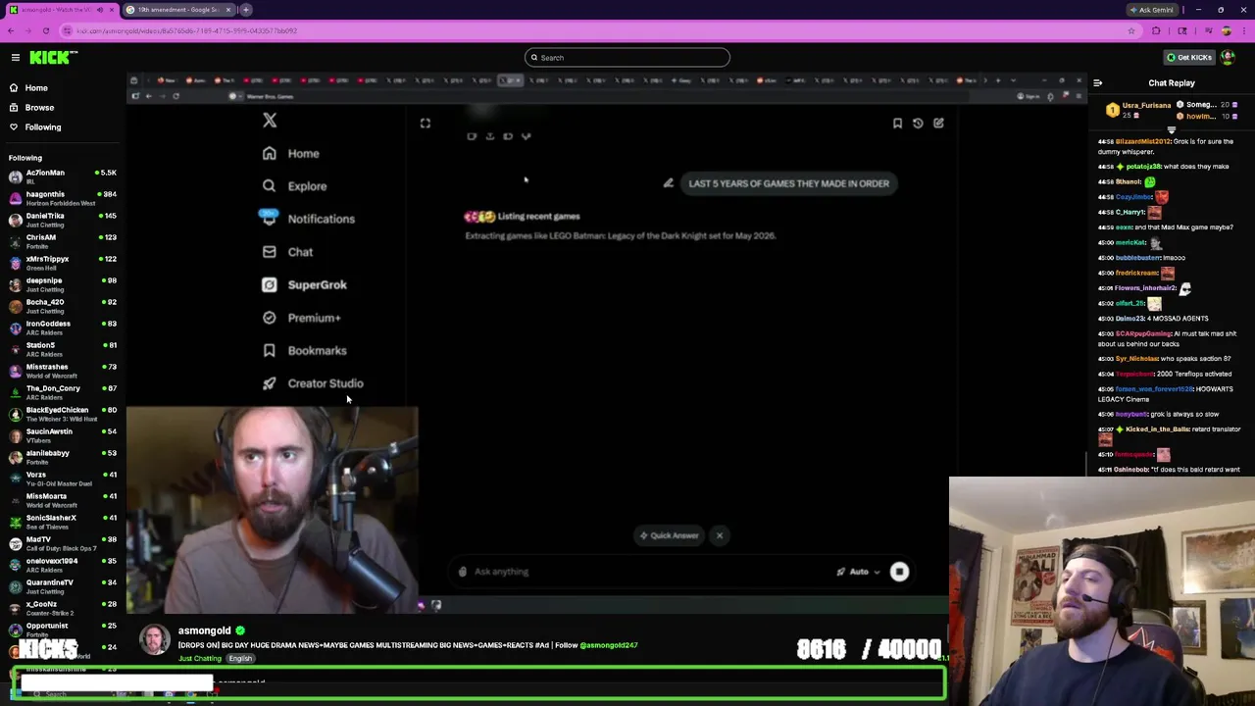Click the @asmongold247 follow link
Screen dimensions: 1255x706
[x=609, y=645]
